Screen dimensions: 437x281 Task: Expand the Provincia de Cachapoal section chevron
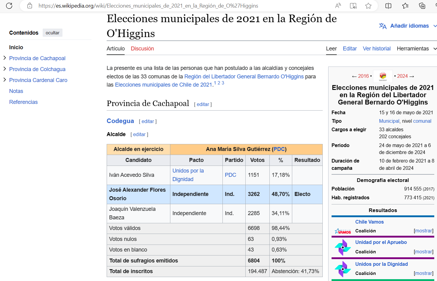point(5,58)
